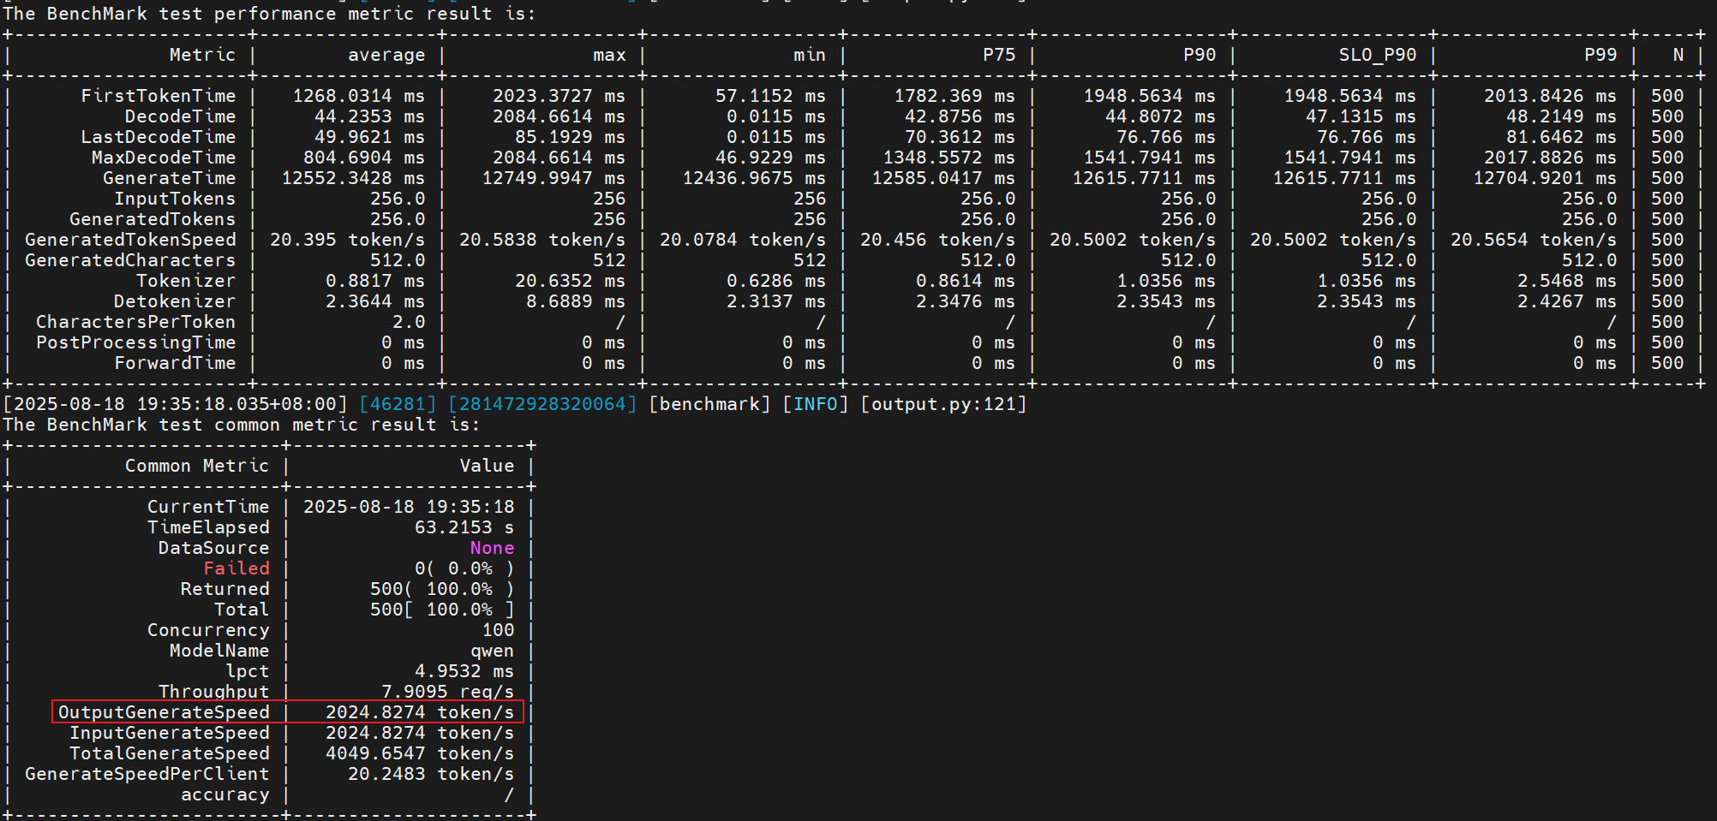
Task: Select the OutputGenerateSpeed label
Action: (164, 712)
